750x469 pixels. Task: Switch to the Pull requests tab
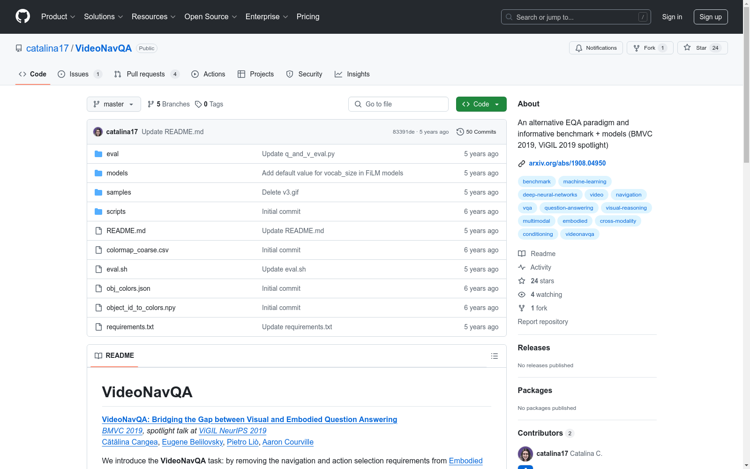147,74
